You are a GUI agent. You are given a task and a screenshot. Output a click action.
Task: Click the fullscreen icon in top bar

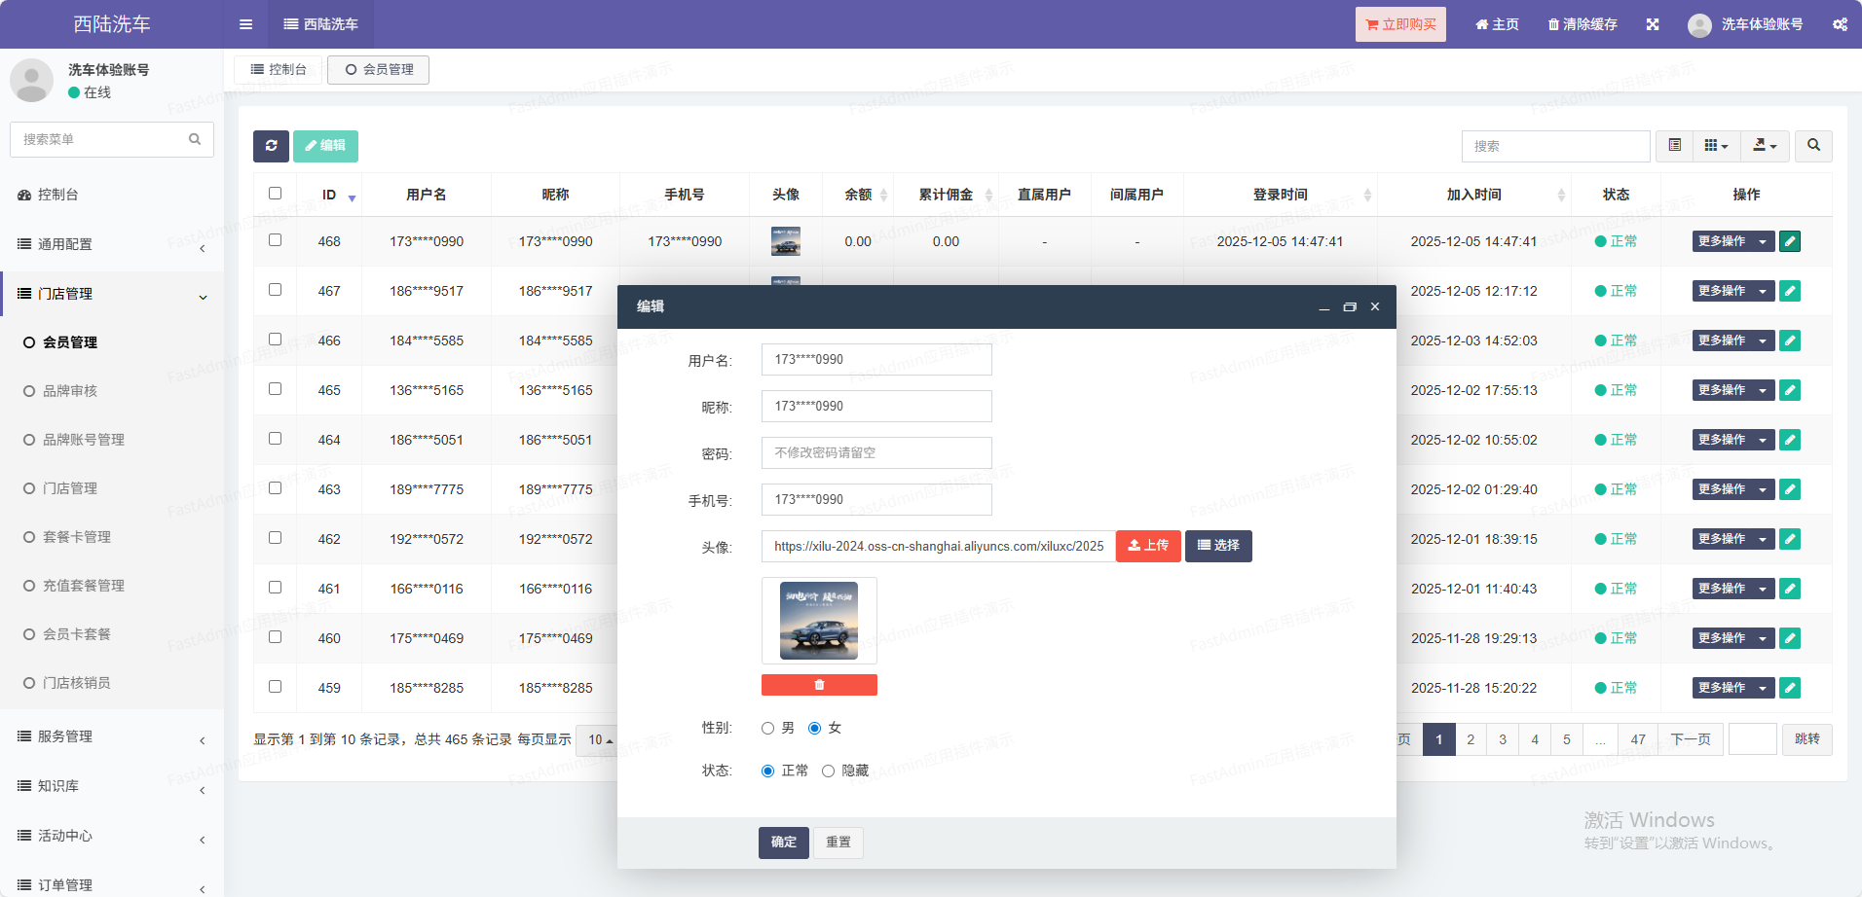pyautogui.click(x=1653, y=24)
